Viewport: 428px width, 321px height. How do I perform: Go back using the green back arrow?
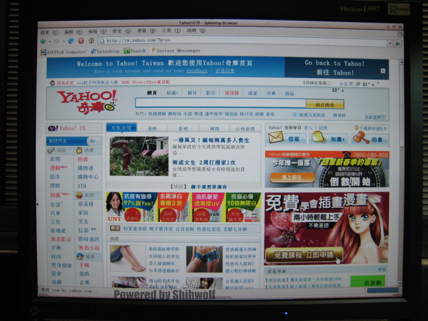tap(43, 41)
